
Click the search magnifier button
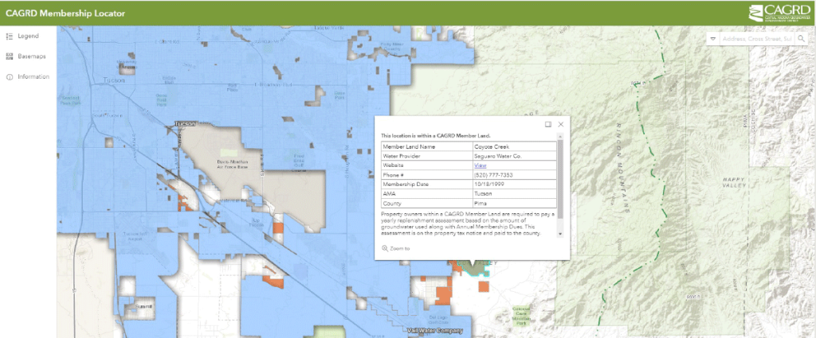801,38
